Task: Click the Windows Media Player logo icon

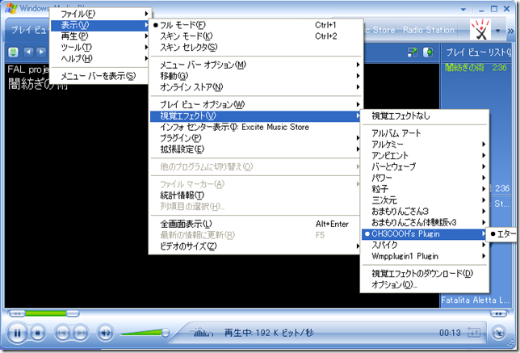Action: coord(11,8)
